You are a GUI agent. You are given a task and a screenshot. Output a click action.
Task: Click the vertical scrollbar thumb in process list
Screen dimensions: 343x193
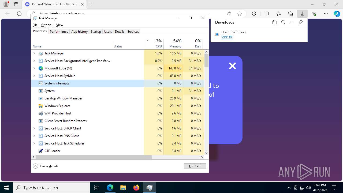206,60
